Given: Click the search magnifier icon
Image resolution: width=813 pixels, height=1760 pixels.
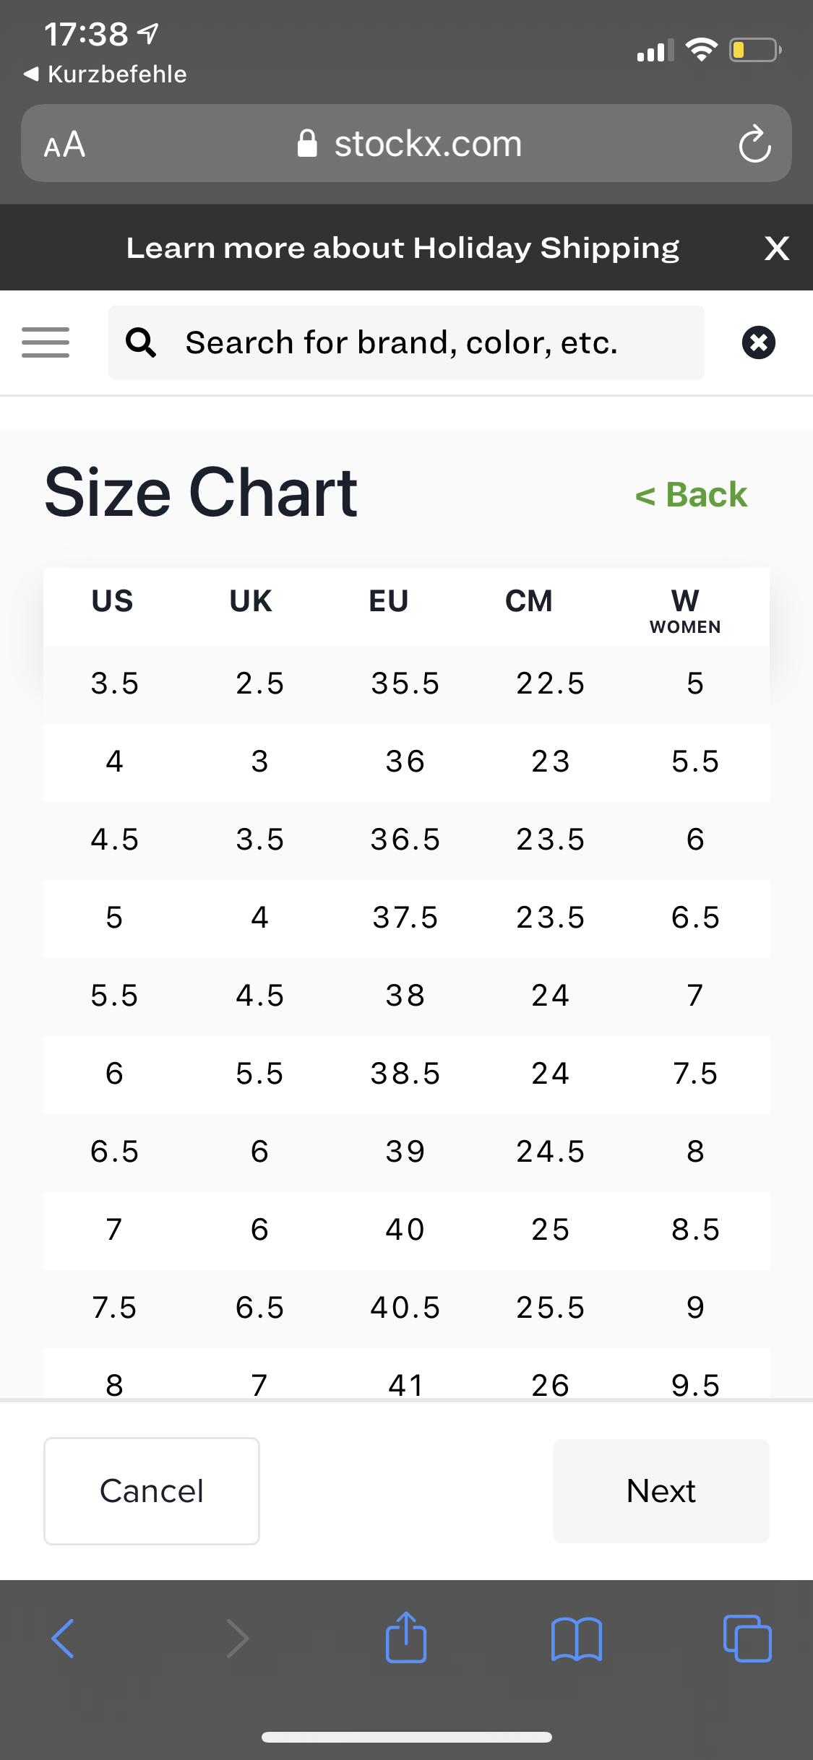Looking at the screenshot, I should [141, 342].
